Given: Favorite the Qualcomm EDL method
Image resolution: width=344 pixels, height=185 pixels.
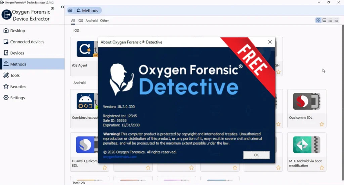Looking at the screenshot, I should pyautogui.click(x=321, y=124).
